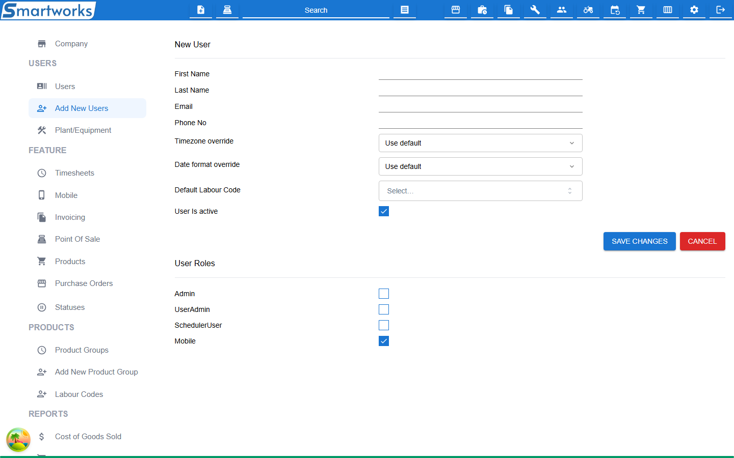Open the storefront icon in top toolbar
The width and height of the screenshot is (734, 458).
[456, 10]
